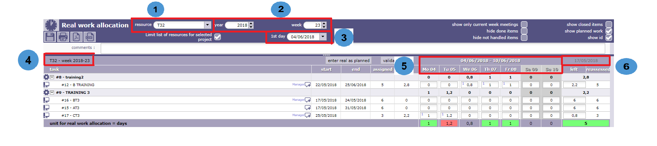Edit Tuesday work for #17 - CT3
Viewport: 657px width, 146px height.
tap(449, 115)
